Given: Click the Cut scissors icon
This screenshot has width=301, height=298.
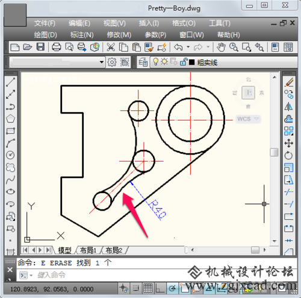Looking at the screenshot, I should click(x=111, y=48).
